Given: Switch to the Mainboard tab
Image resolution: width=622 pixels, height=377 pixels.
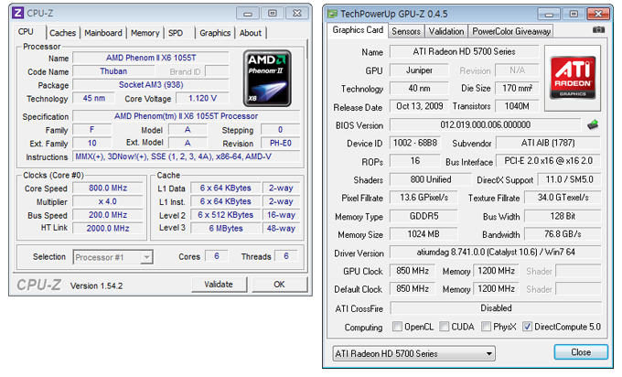Looking at the screenshot, I should (x=103, y=33).
